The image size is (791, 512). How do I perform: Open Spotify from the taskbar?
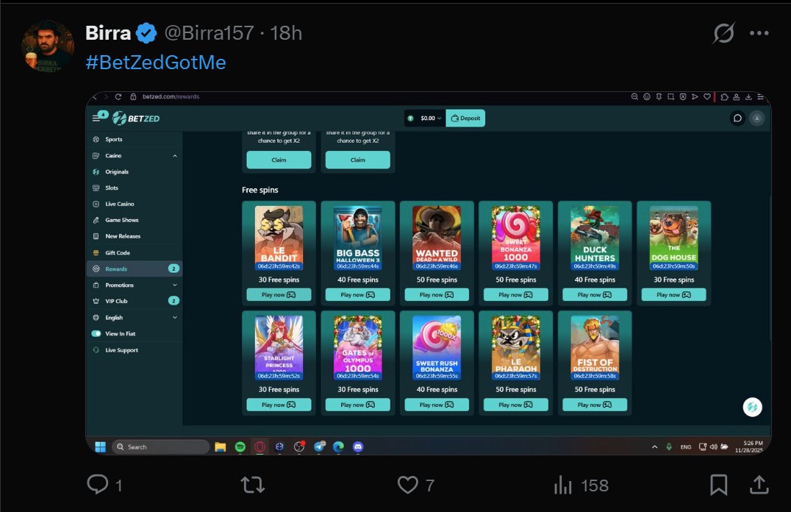pos(238,447)
